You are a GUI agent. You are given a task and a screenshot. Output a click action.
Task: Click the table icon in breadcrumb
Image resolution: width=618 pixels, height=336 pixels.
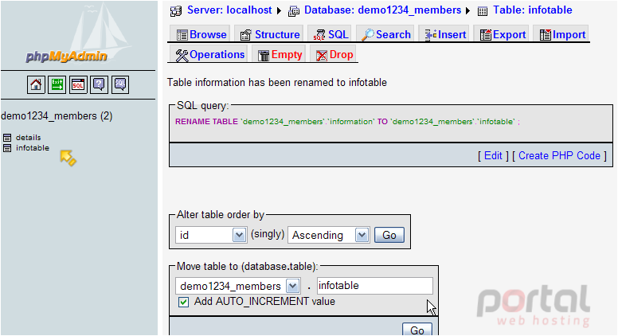(x=483, y=11)
